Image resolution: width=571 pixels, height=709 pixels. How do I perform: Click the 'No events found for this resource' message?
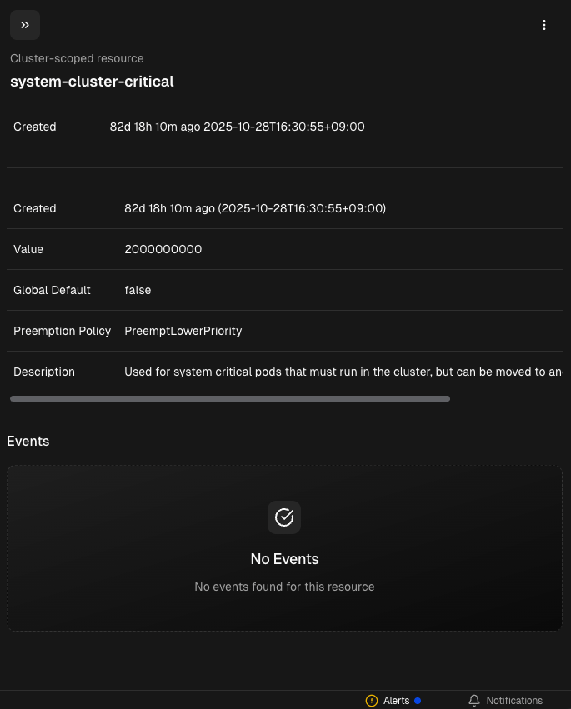(284, 587)
